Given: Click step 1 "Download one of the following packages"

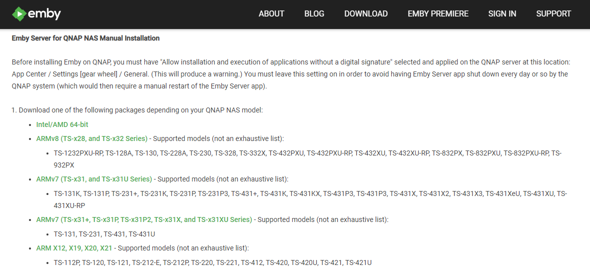Looking at the screenshot, I should coord(137,110).
